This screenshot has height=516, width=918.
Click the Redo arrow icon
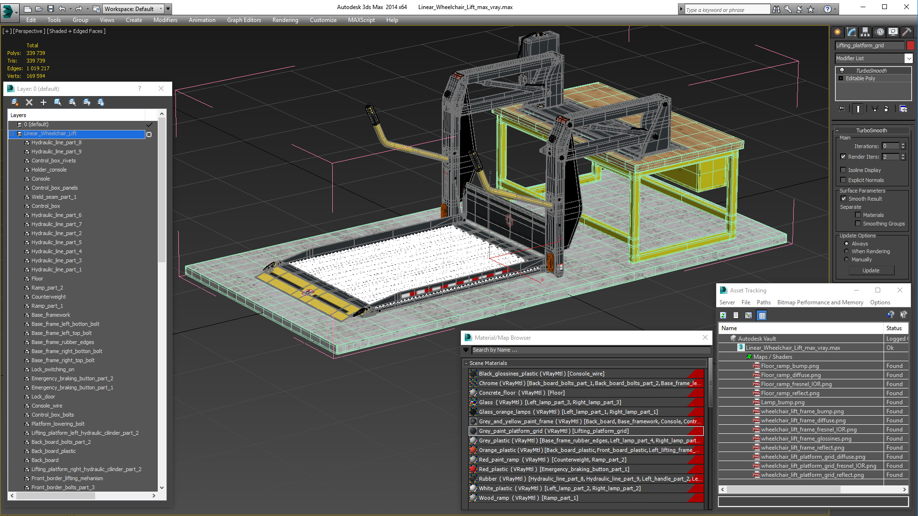(78, 9)
